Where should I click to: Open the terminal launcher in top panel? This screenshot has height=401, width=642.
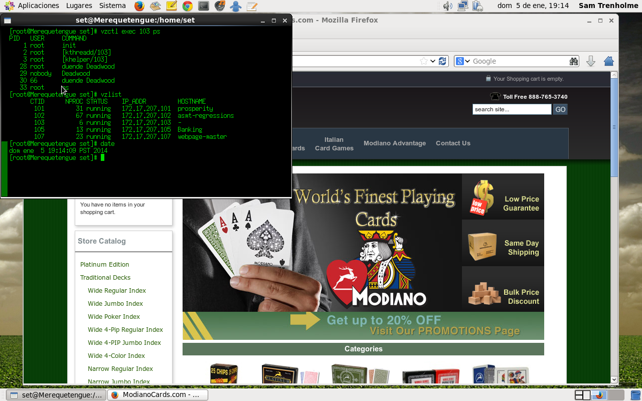(x=204, y=6)
